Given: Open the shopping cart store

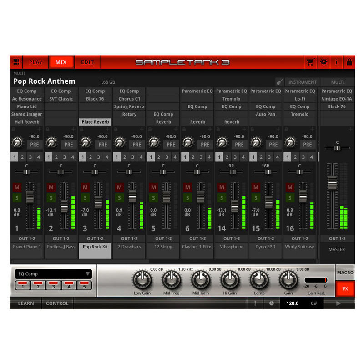Looking at the screenshot, I should (311, 62).
